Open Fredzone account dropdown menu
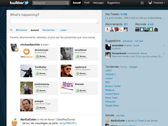Image resolution: width=168 pixels, height=126 pixels. [x=159, y=3]
